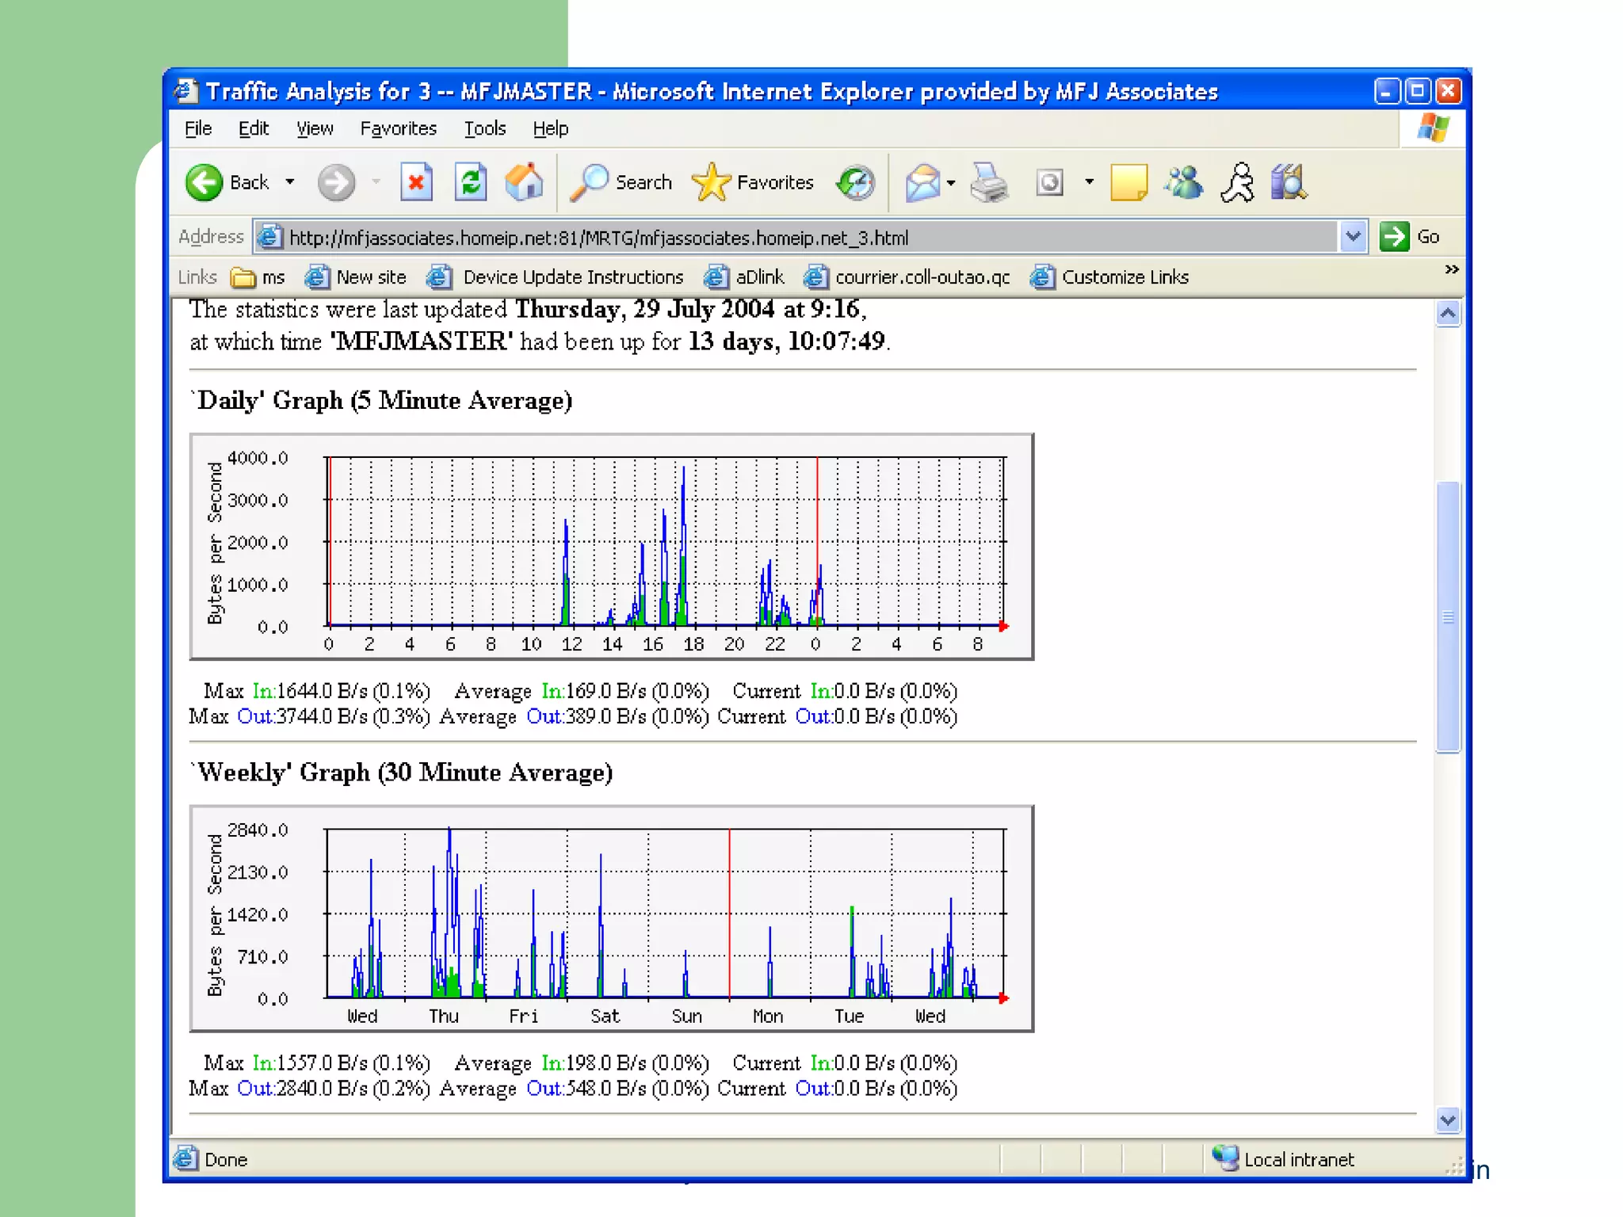Click the 'Thursday, 29 July 2004' date text
The width and height of the screenshot is (1623, 1217).
645,309
